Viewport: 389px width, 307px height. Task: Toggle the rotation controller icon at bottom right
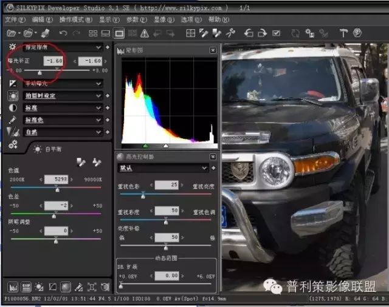point(105,287)
